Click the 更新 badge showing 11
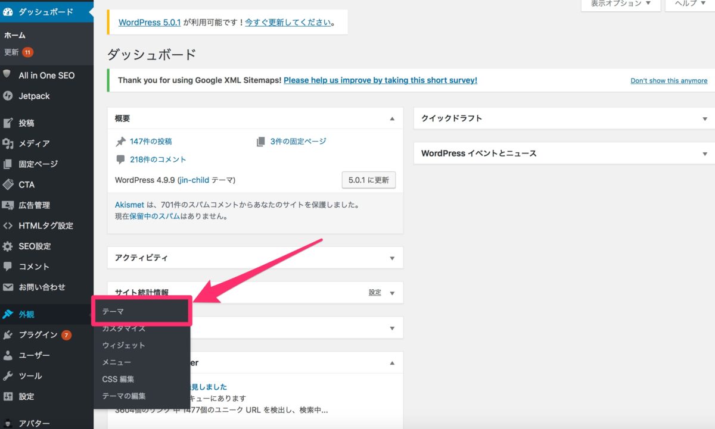The height and width of the screenshot is (429, 715). point(27,52)
